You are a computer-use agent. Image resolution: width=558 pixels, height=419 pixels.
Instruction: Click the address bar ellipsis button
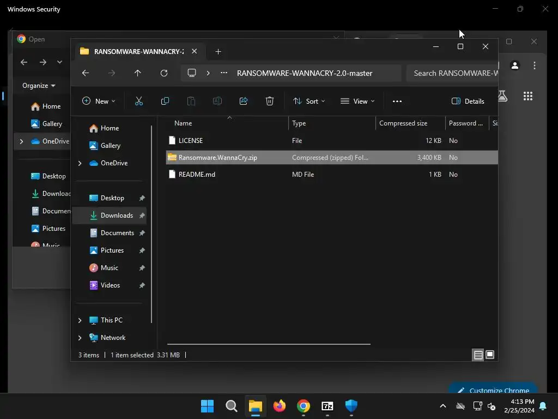pos(224,73)
